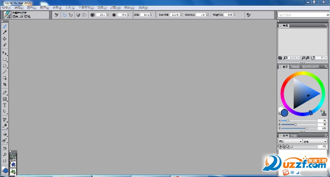Click the blue main color swatch in Color panel

click(285, 113)
